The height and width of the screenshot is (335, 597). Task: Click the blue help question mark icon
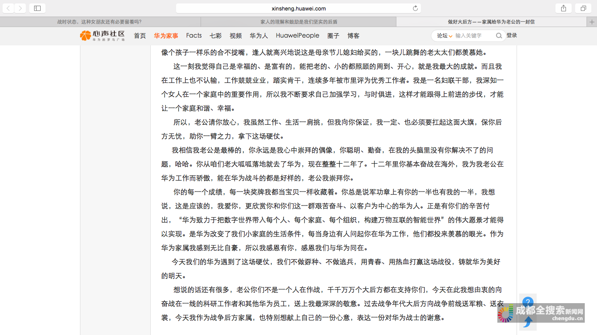coord(528,301)
